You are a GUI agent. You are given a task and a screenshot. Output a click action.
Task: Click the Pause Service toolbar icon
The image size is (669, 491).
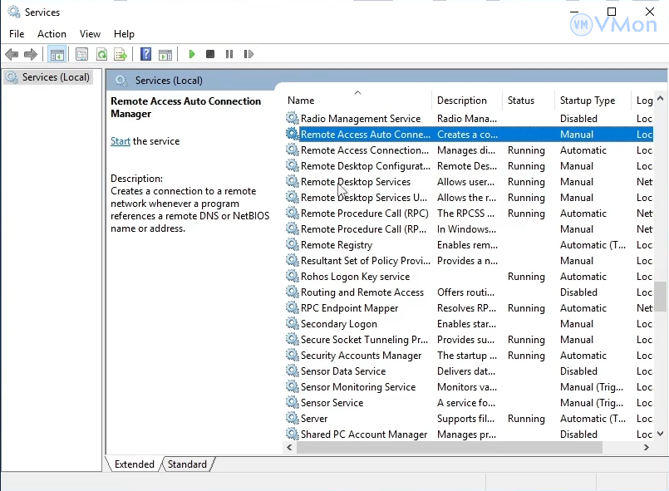click(229, 55)
